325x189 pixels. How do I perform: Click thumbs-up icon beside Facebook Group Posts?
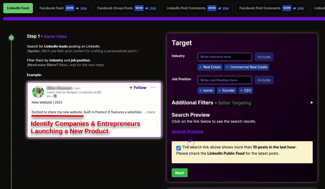[147, 8]
